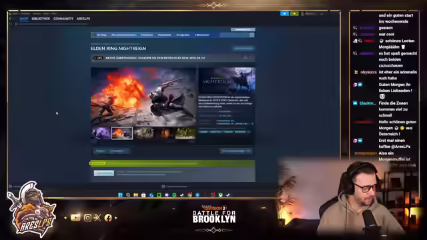Focus the store search input field

tap(235, 35)
